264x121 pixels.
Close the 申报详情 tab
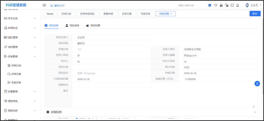(171, 14)
